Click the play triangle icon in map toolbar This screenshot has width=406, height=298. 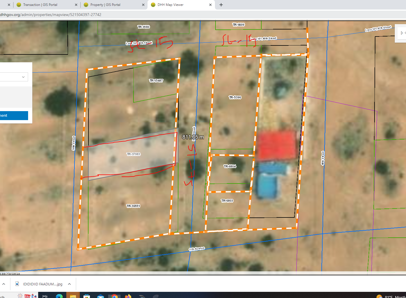click(402, 33)
